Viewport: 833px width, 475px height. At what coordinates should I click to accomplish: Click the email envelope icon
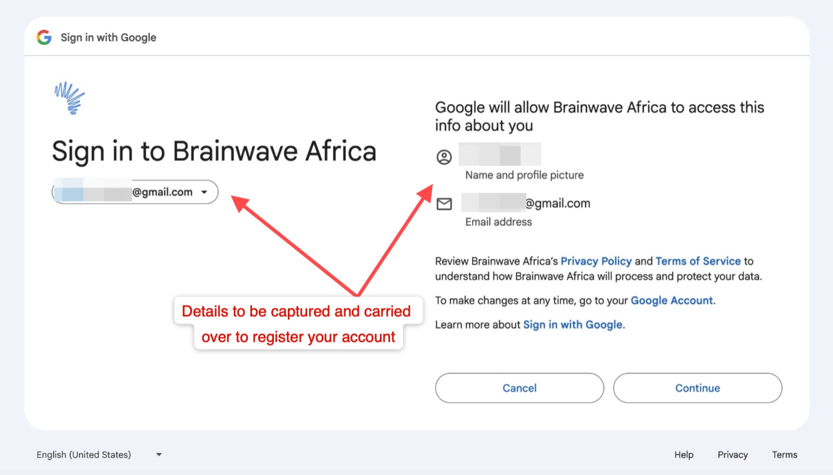point(444,204)
